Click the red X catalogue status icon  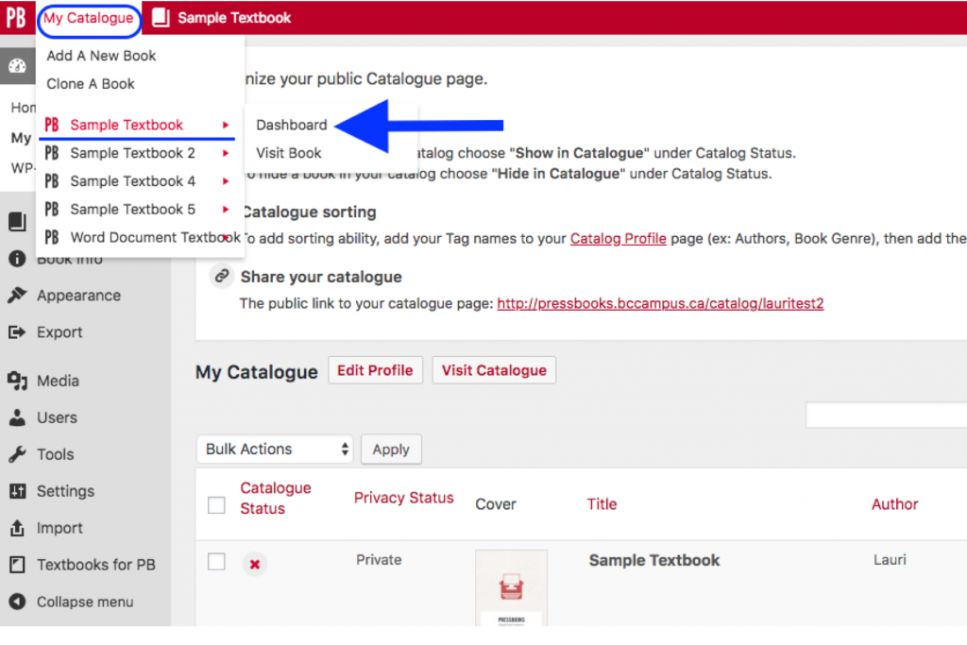click(x=255, y=564)
